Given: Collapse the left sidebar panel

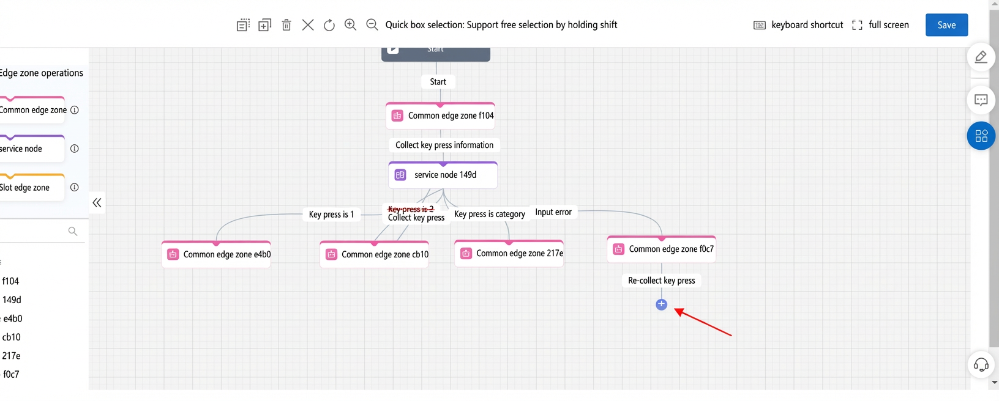Looking at the screenshot, I should pos(97,203).
